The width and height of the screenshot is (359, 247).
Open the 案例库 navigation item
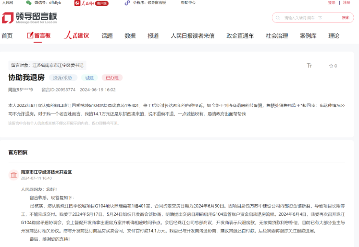(x=308, y=36)
